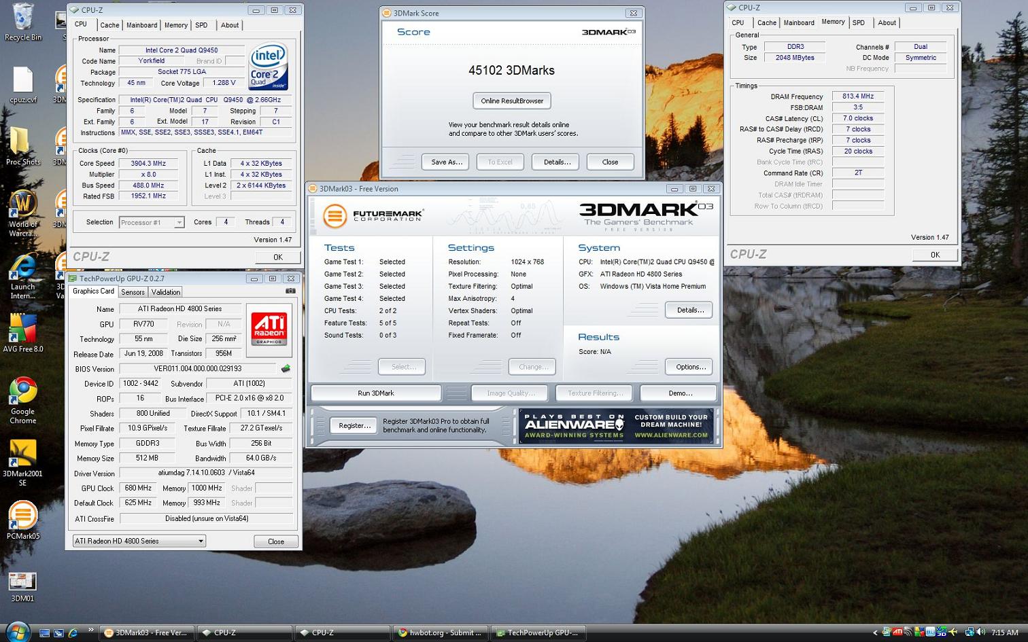Click the 3DMark03 taskbar button

point(147,632)
